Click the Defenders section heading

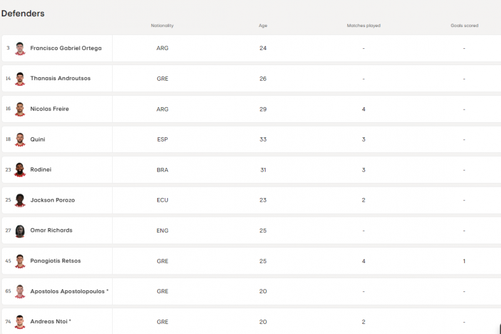(x=23, y=13)
